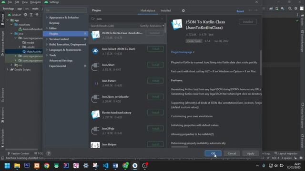Click Select Opened File target icon
The image size is (305, 171).
(25, 15)
